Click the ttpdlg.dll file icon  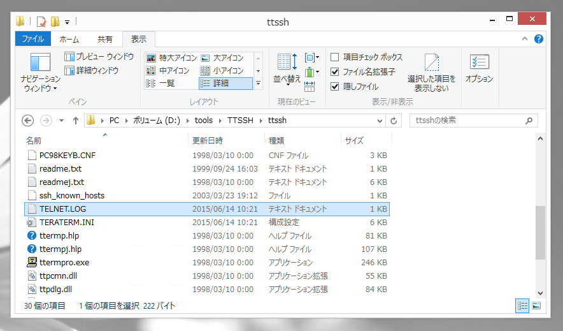32,290
